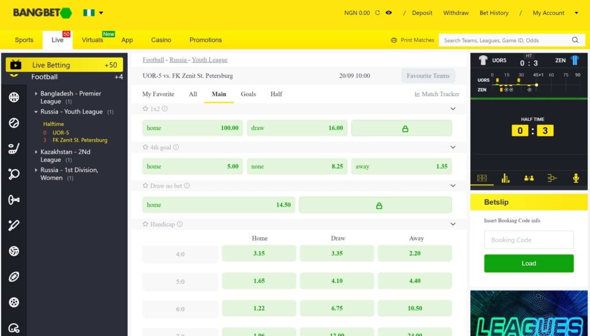
Task: Click the printer icon beside Print Matches
Action: coord(394,40)
